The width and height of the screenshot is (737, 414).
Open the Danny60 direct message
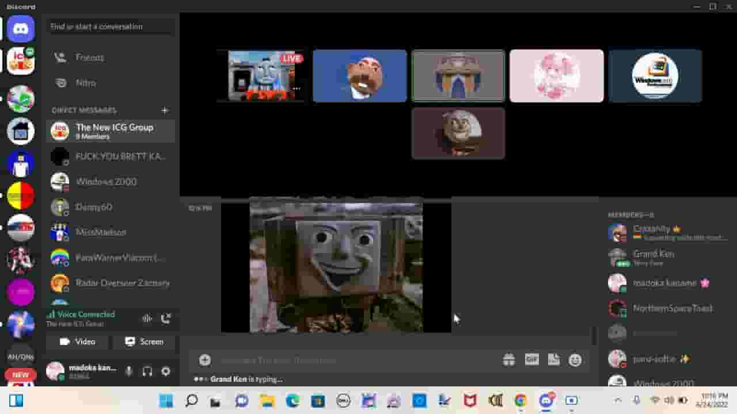(x=110, y=207)
